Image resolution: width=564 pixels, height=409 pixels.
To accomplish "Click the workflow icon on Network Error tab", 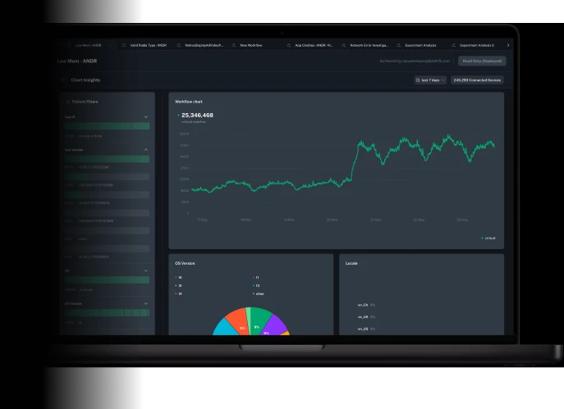I will coord(343,45).
